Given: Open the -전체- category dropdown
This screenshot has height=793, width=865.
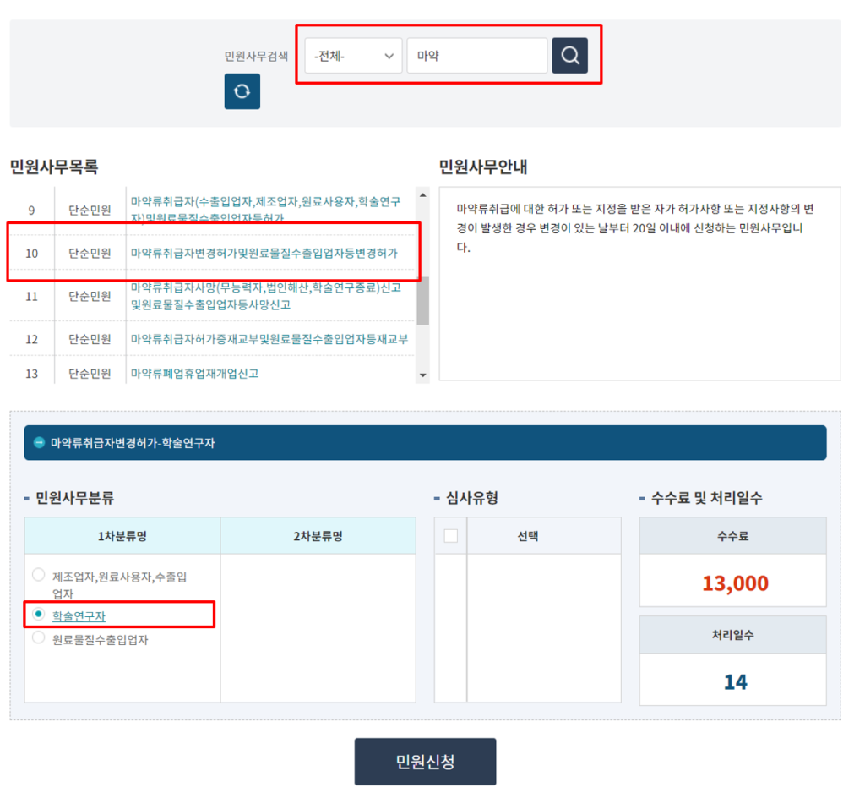Looking at the screenshot, I should (353, 56).
